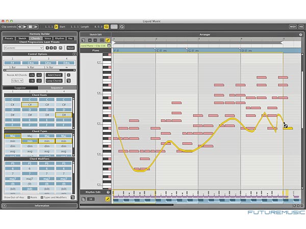
Task: Click the lock icon beside Reset
Action: pos(61,48)
